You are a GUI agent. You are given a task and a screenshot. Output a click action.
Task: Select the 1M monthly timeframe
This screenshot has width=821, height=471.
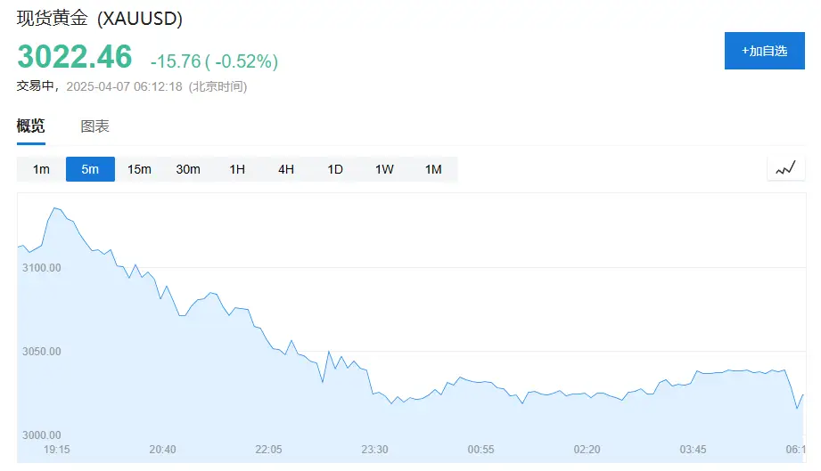(x=433, y=169)
